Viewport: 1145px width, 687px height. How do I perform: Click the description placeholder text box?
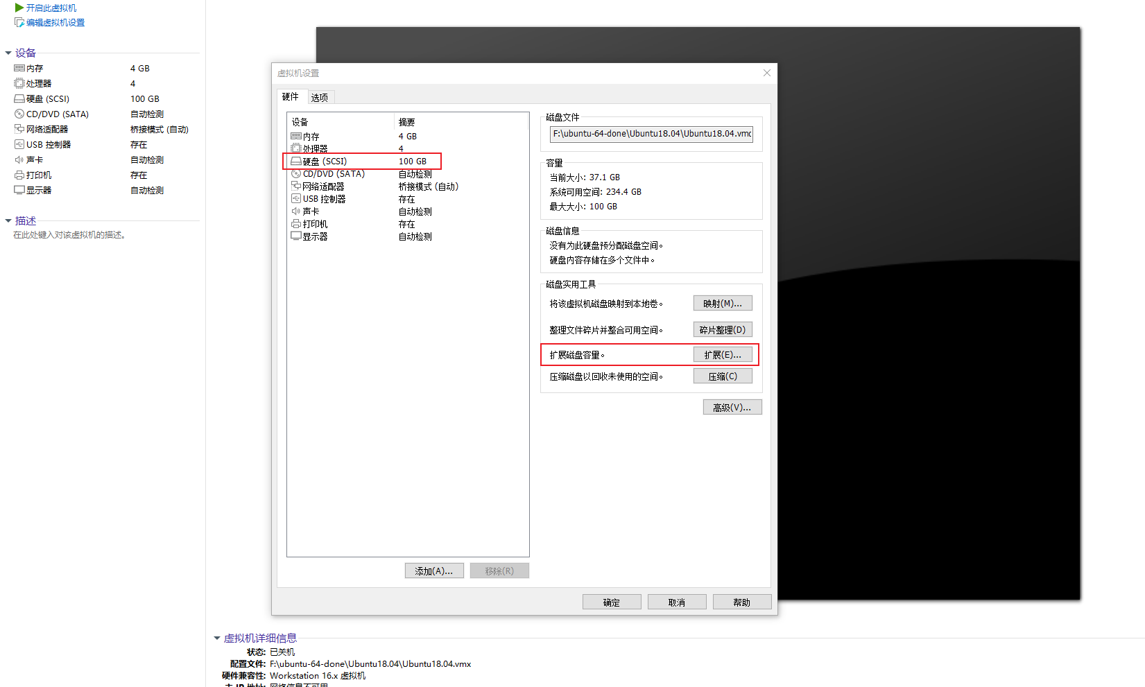[69, 235]
